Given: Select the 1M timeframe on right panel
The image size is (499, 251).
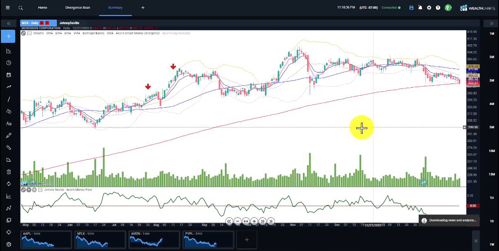Looking at the screenshot, I should 492,34.
